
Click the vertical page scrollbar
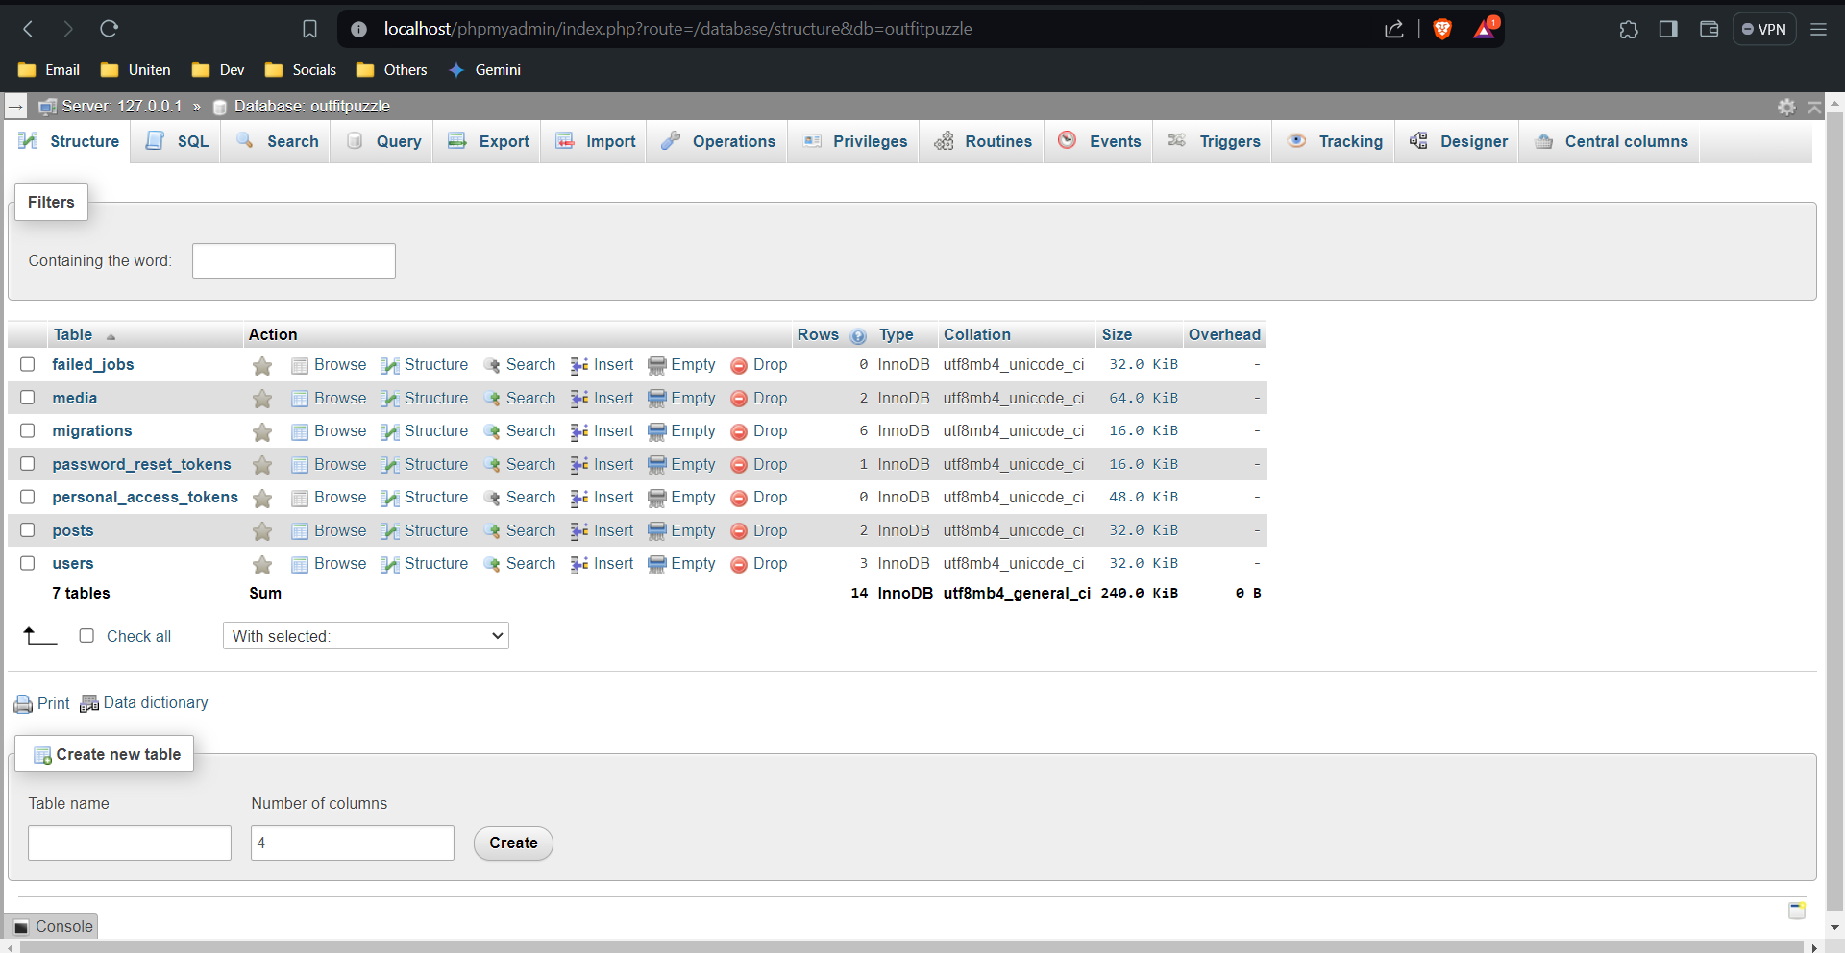1834,509
